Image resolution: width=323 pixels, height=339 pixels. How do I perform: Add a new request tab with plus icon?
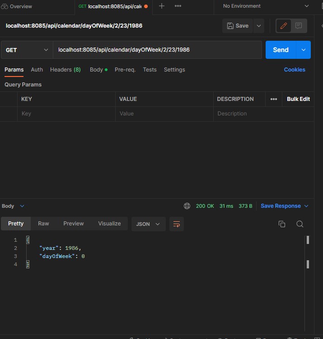pyautogui.click(x=162, y=6)
